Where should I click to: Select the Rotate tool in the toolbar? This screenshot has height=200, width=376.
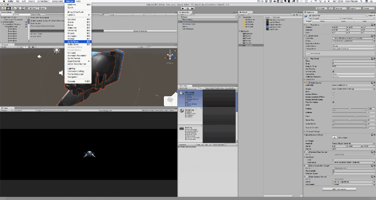[13, 9]
